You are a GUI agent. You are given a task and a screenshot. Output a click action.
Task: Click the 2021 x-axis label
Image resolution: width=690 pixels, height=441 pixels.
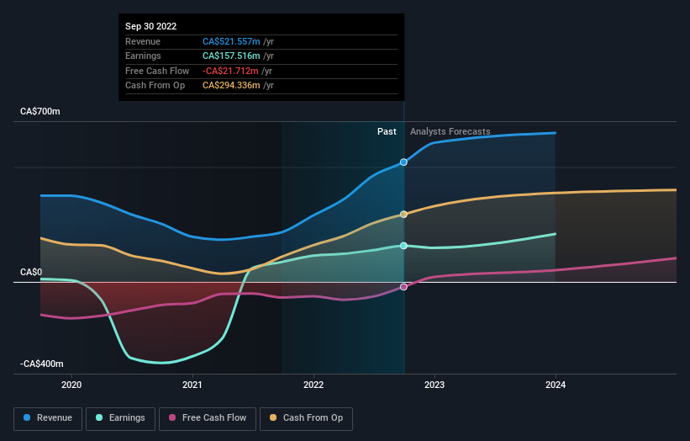(192, 385)
